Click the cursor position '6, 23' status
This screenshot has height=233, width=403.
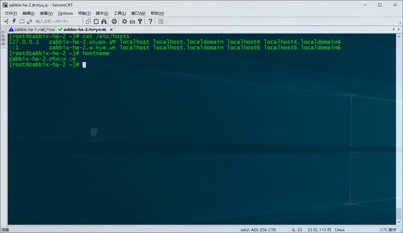click(297, 230)
